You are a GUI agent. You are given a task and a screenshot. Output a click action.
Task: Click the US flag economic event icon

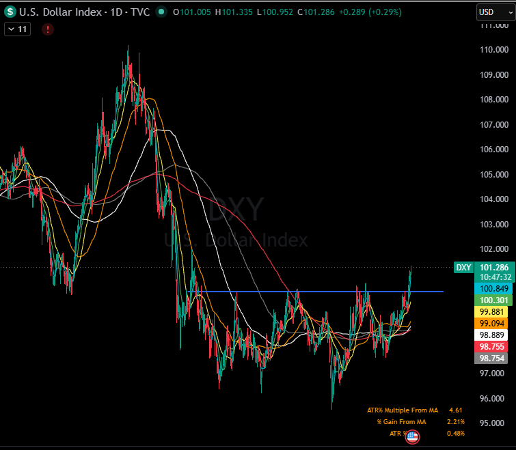tap(412, 437)
